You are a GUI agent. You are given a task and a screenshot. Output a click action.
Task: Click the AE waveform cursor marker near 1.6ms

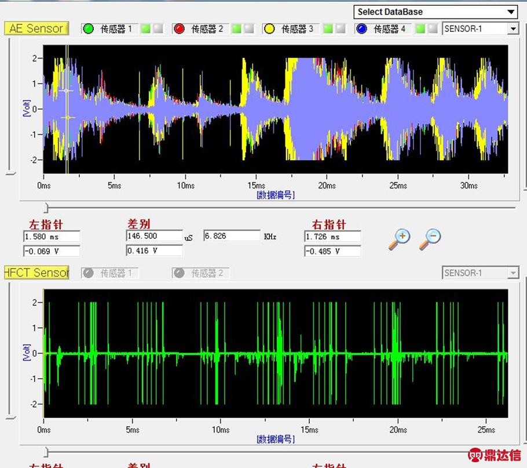pos(67,90)
